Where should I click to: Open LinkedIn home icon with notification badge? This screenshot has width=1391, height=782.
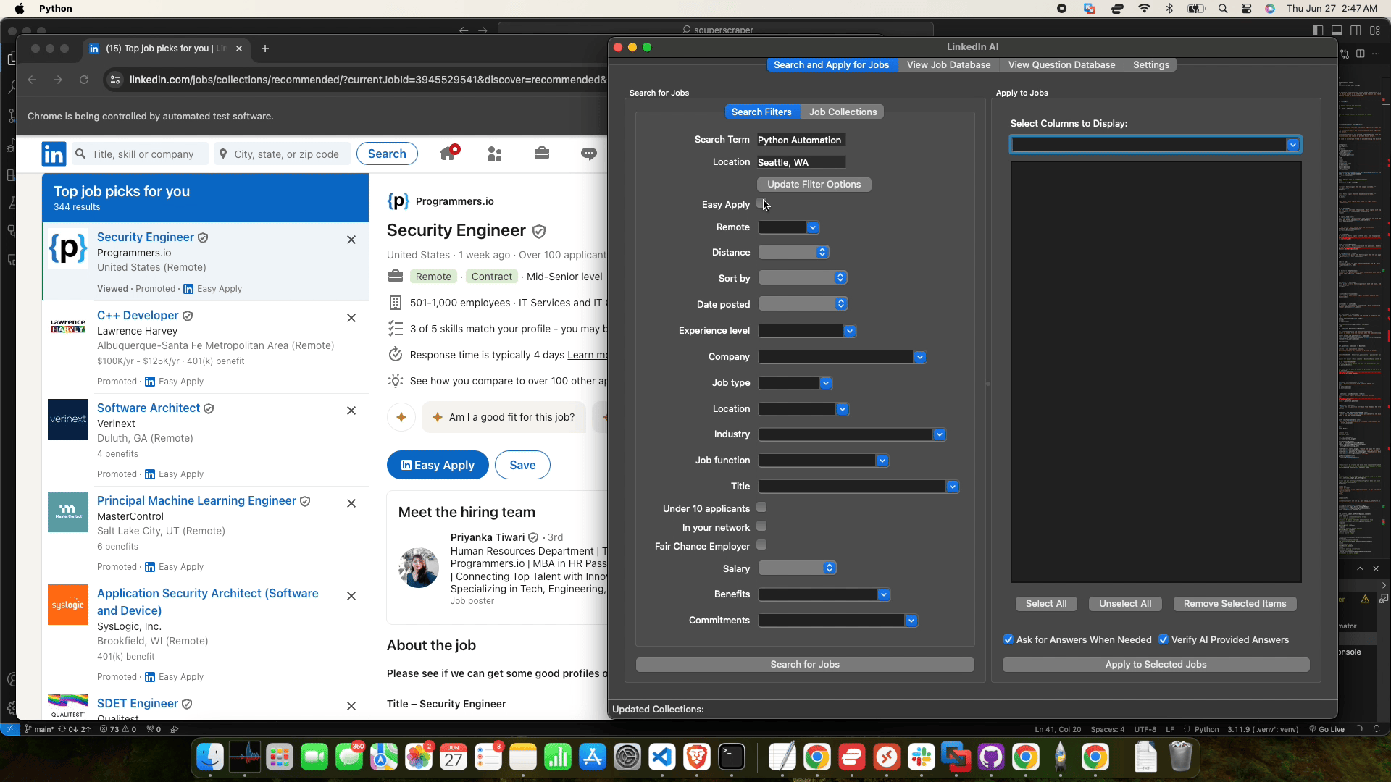448,153
